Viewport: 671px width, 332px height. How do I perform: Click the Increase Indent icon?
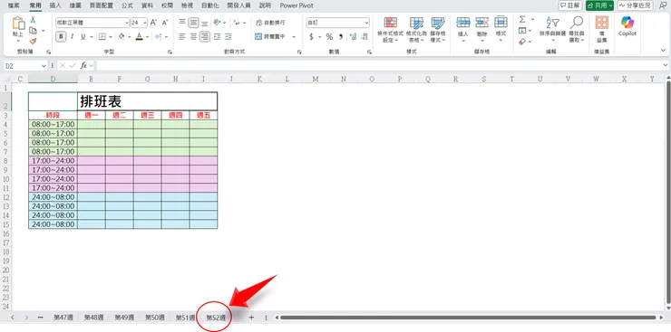(229, 37)
